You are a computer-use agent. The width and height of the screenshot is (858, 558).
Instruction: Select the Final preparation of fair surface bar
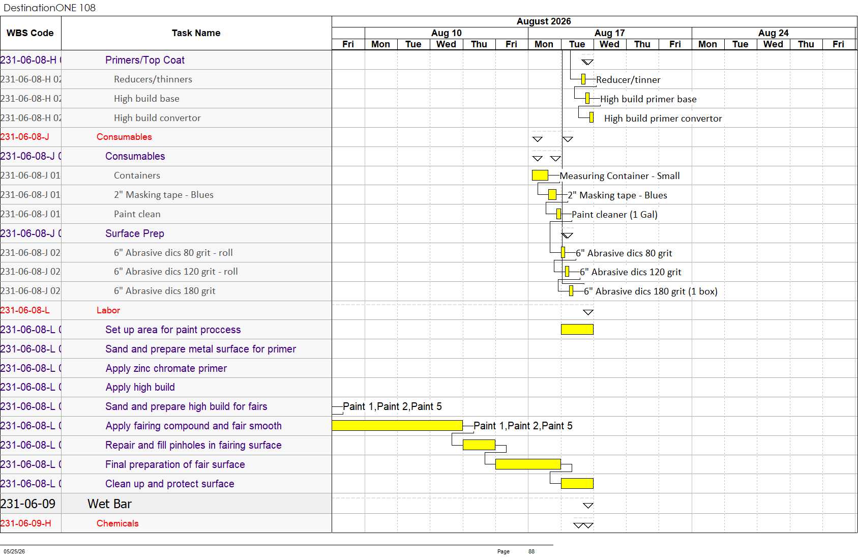528,464
